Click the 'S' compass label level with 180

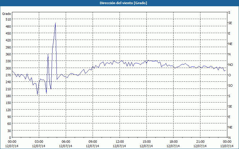(229, 96)
